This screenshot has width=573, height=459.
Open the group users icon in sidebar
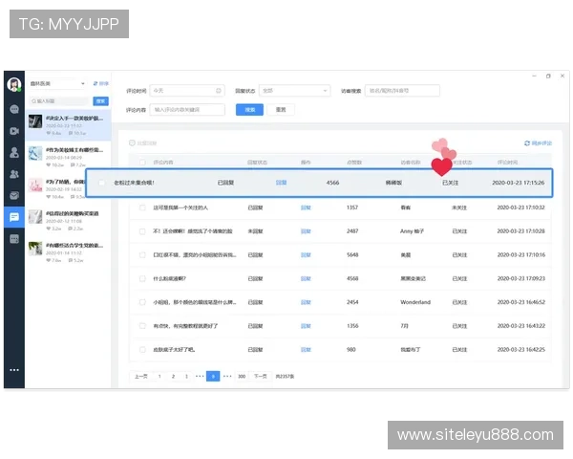[14, 174]
